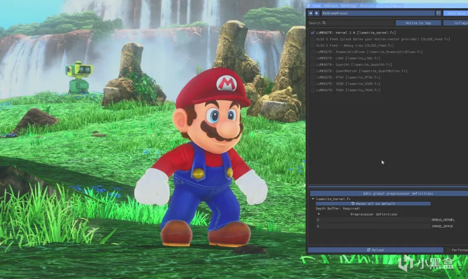
Task: Enable the DLSS 5 Feed debug view
Action: point(312,46)
